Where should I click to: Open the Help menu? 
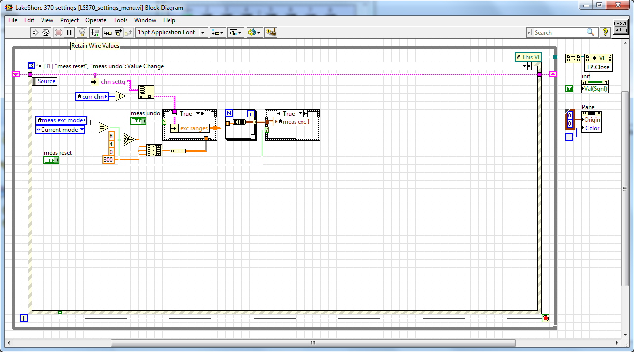[x=169, y=20]
